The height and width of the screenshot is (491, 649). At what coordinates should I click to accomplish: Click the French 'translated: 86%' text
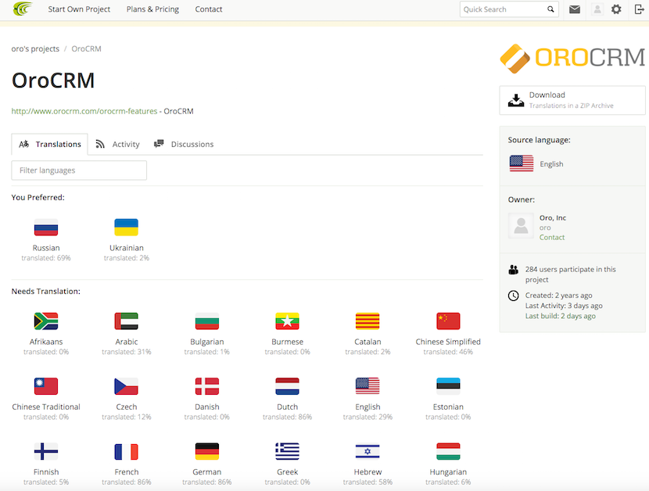tap(126, 482)
